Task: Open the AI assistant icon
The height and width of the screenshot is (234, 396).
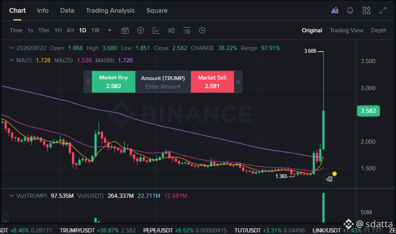Action: click(x=335, y=11)
